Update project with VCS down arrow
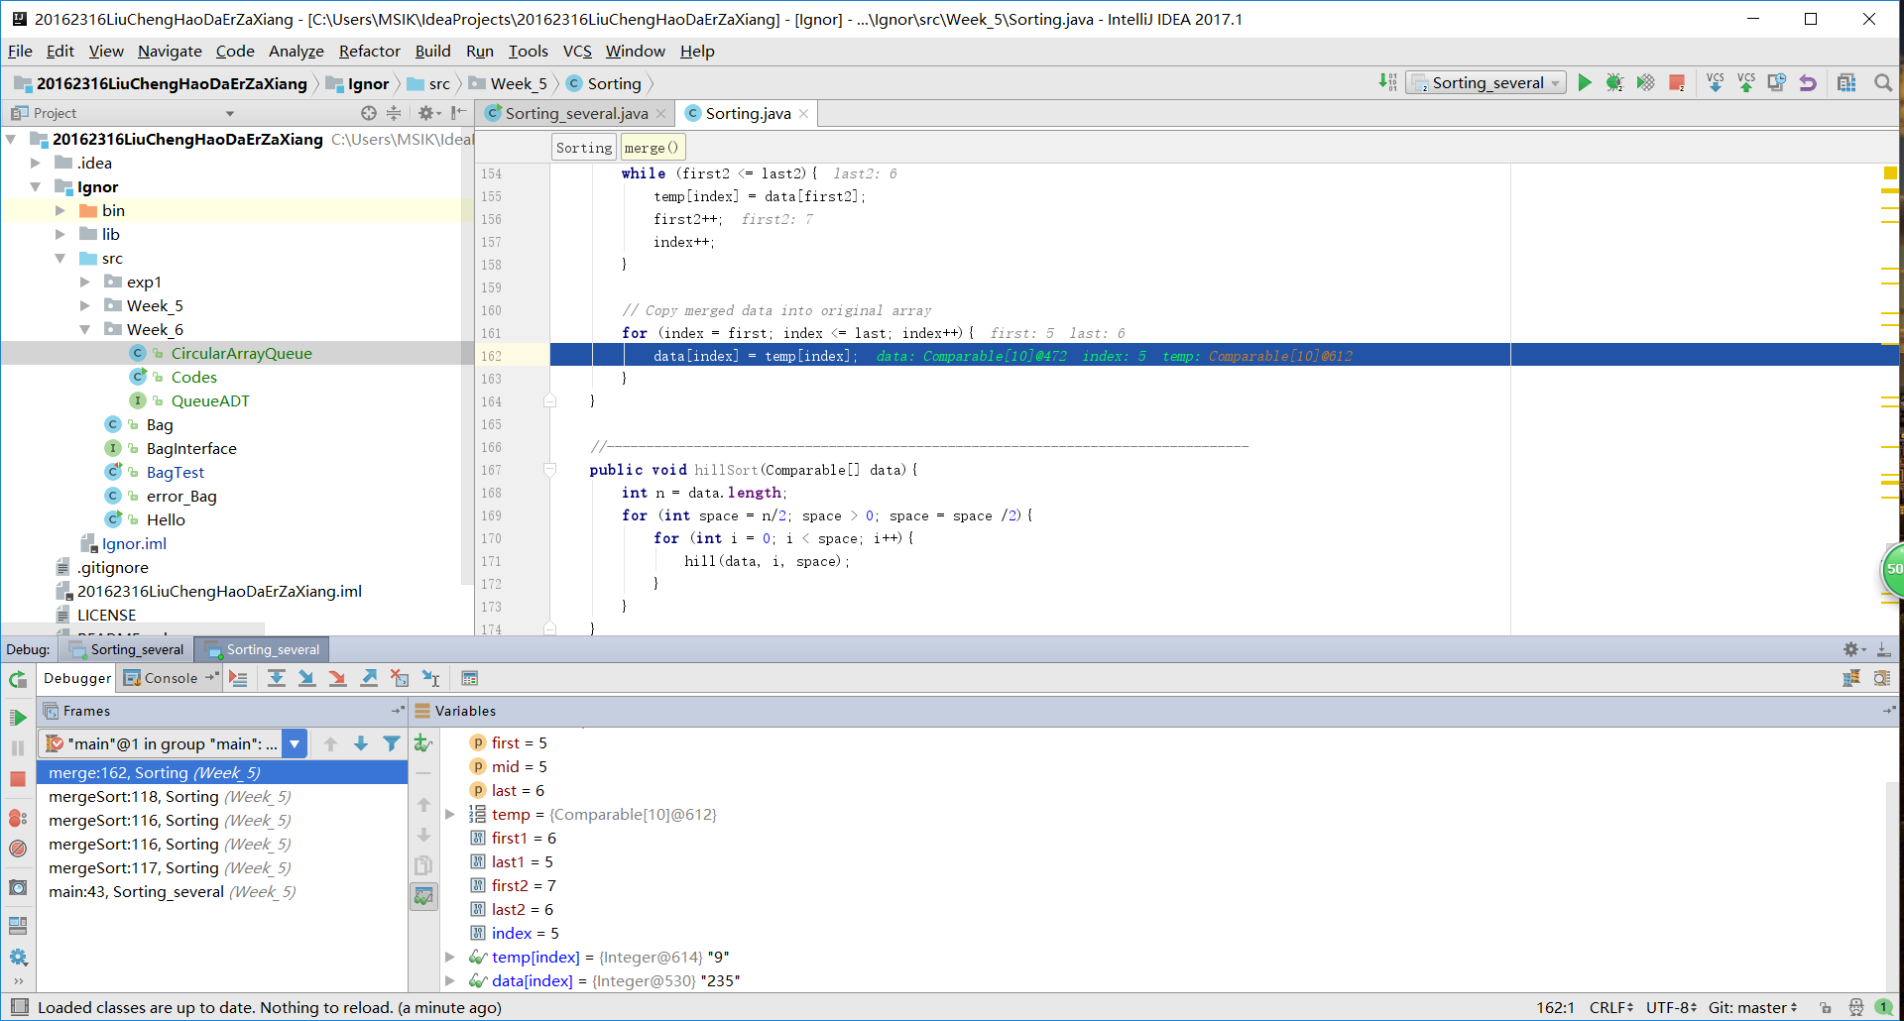This screenshot has height=1021, width=1904. click(1716, 82)
